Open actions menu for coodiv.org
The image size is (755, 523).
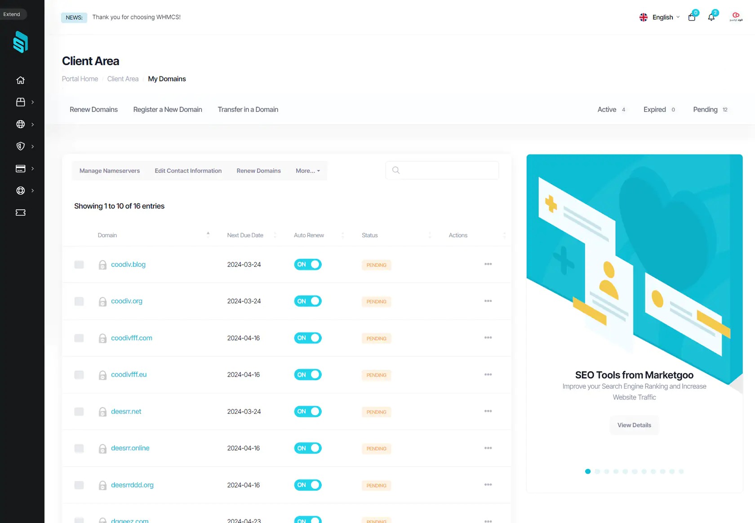click(x=488, y=301)
